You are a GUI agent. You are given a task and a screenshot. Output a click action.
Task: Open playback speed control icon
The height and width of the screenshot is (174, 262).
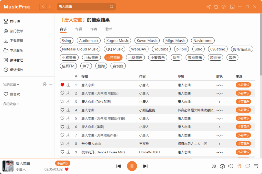[222, 166]
